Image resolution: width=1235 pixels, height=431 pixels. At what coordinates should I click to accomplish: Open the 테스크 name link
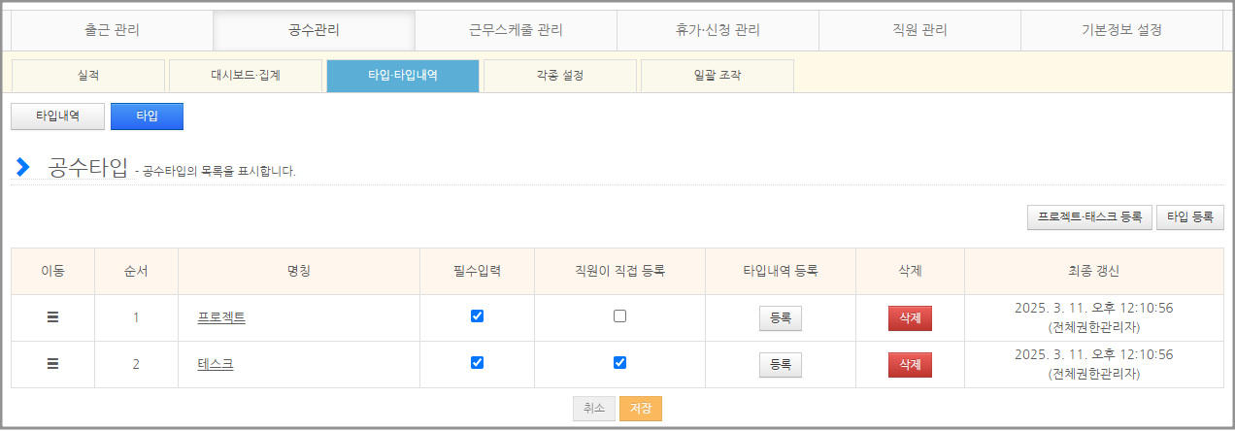tap(215, 364)
